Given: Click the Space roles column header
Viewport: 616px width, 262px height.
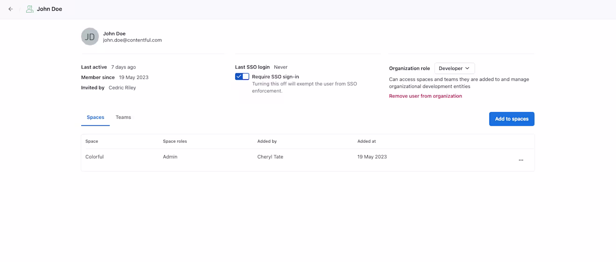Looking at the screenshot, I should tap(175, 141).
